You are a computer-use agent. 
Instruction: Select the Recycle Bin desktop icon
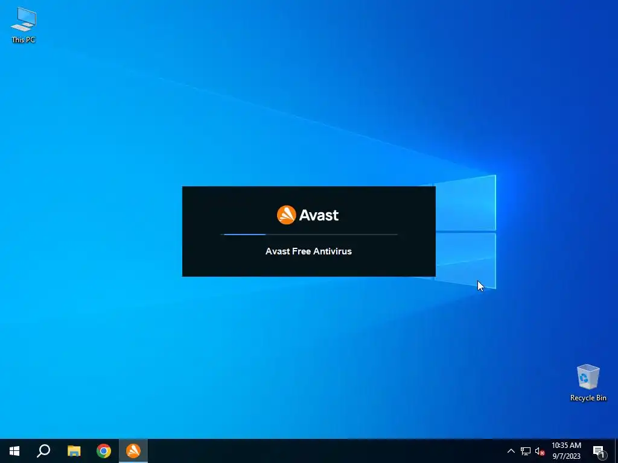click(588, 383)
